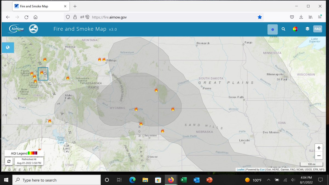Image resolution: width=329 pixels, height=185 pixels.
Task: Open File Explorer from taskbar
Action: click(145, 180)
